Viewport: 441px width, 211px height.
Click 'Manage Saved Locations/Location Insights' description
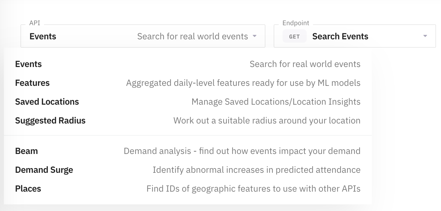[x=276, y=102]
